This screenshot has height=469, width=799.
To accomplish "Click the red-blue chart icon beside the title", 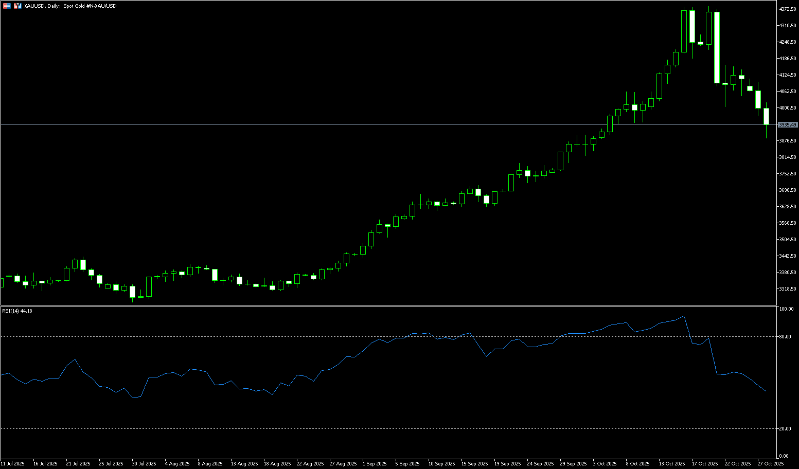I will pyautogui.click(x=17, y=6).
